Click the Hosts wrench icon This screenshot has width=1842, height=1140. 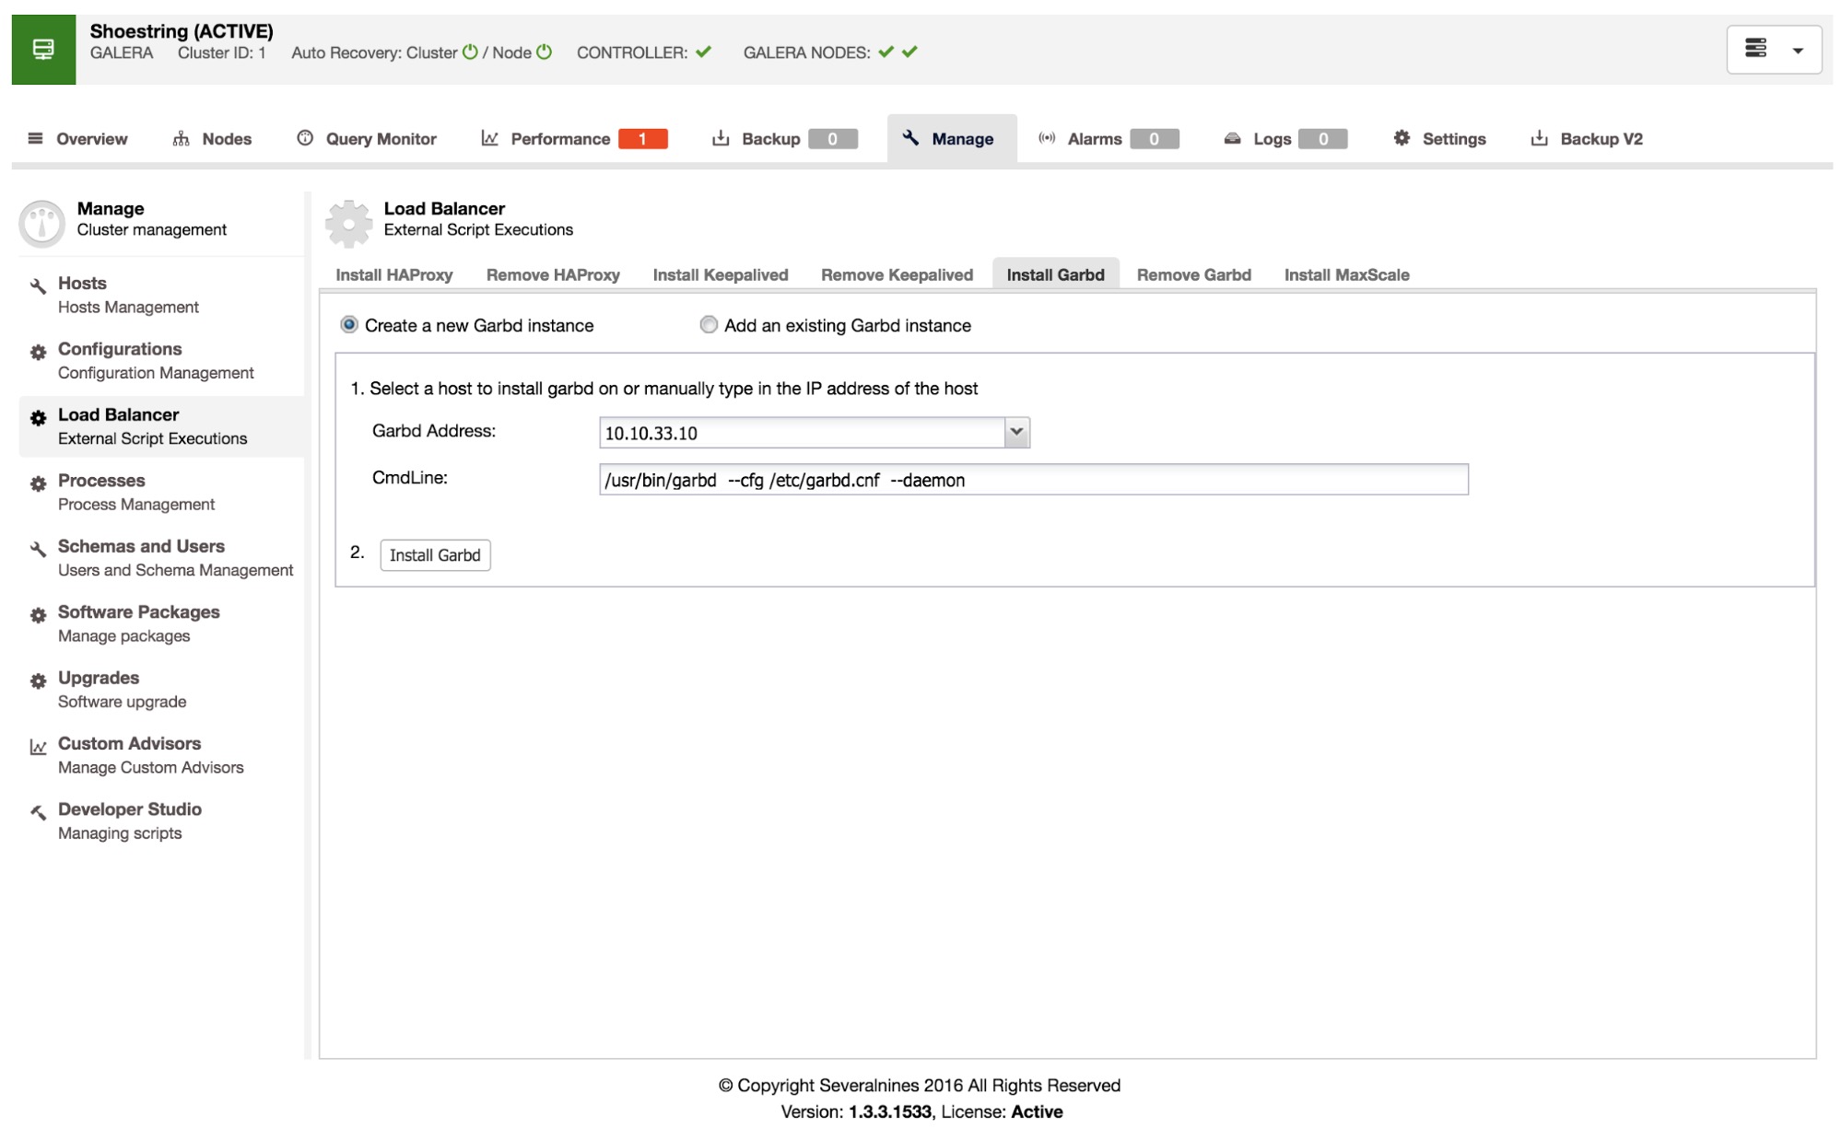pyautogui.click(x=38, y=285)
